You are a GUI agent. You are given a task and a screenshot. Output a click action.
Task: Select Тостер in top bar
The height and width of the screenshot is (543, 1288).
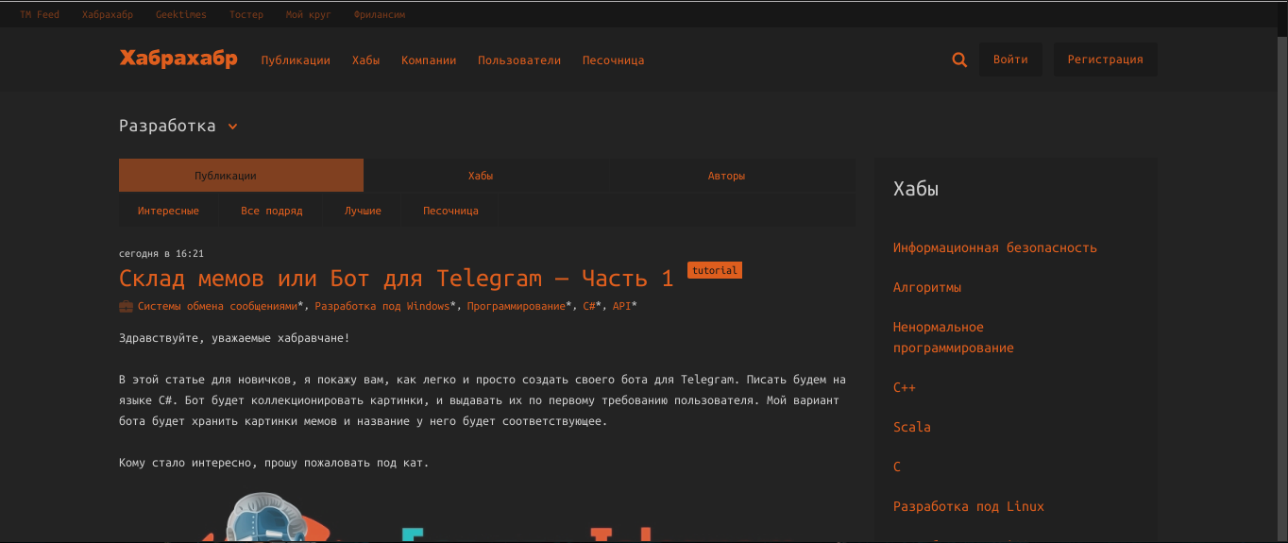(246, 15)
